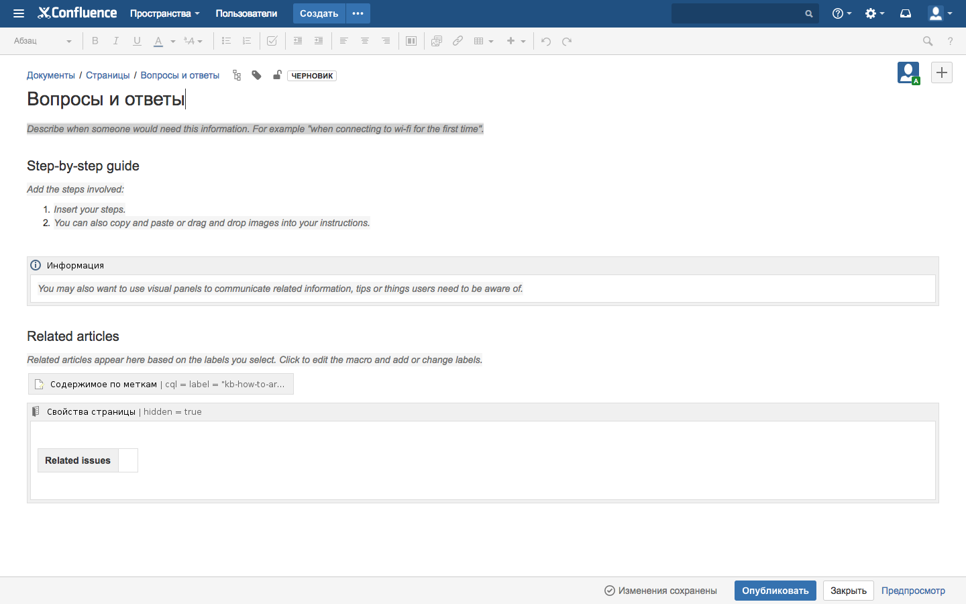Open page layout sections tool
This screenshot has width=966, height=604.
point(411,41)
